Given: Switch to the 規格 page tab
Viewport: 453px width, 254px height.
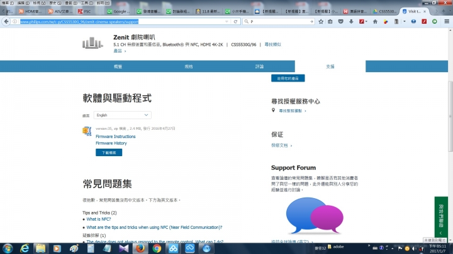Looking at the screenshot, I should click(x=189, y=66).
